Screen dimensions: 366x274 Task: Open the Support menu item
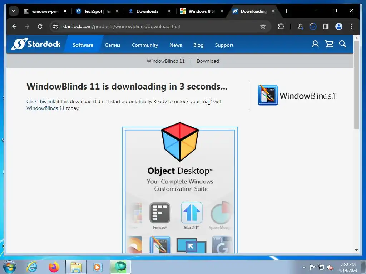click(224, 45)
